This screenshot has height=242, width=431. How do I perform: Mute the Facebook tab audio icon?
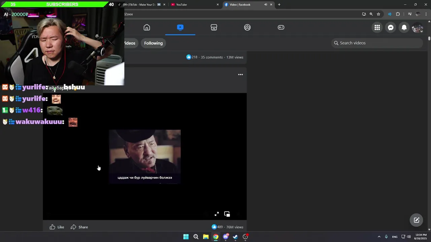266,5
